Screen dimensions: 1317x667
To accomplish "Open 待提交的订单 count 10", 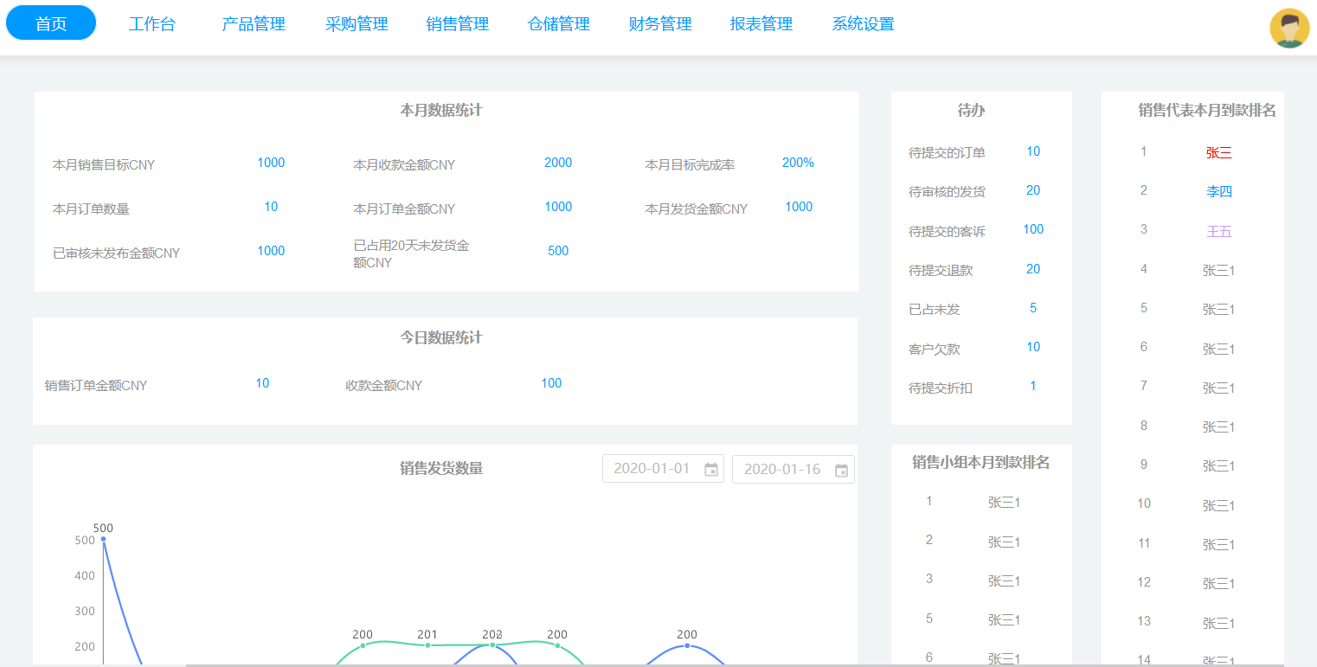I will (x=1033, y=151).
